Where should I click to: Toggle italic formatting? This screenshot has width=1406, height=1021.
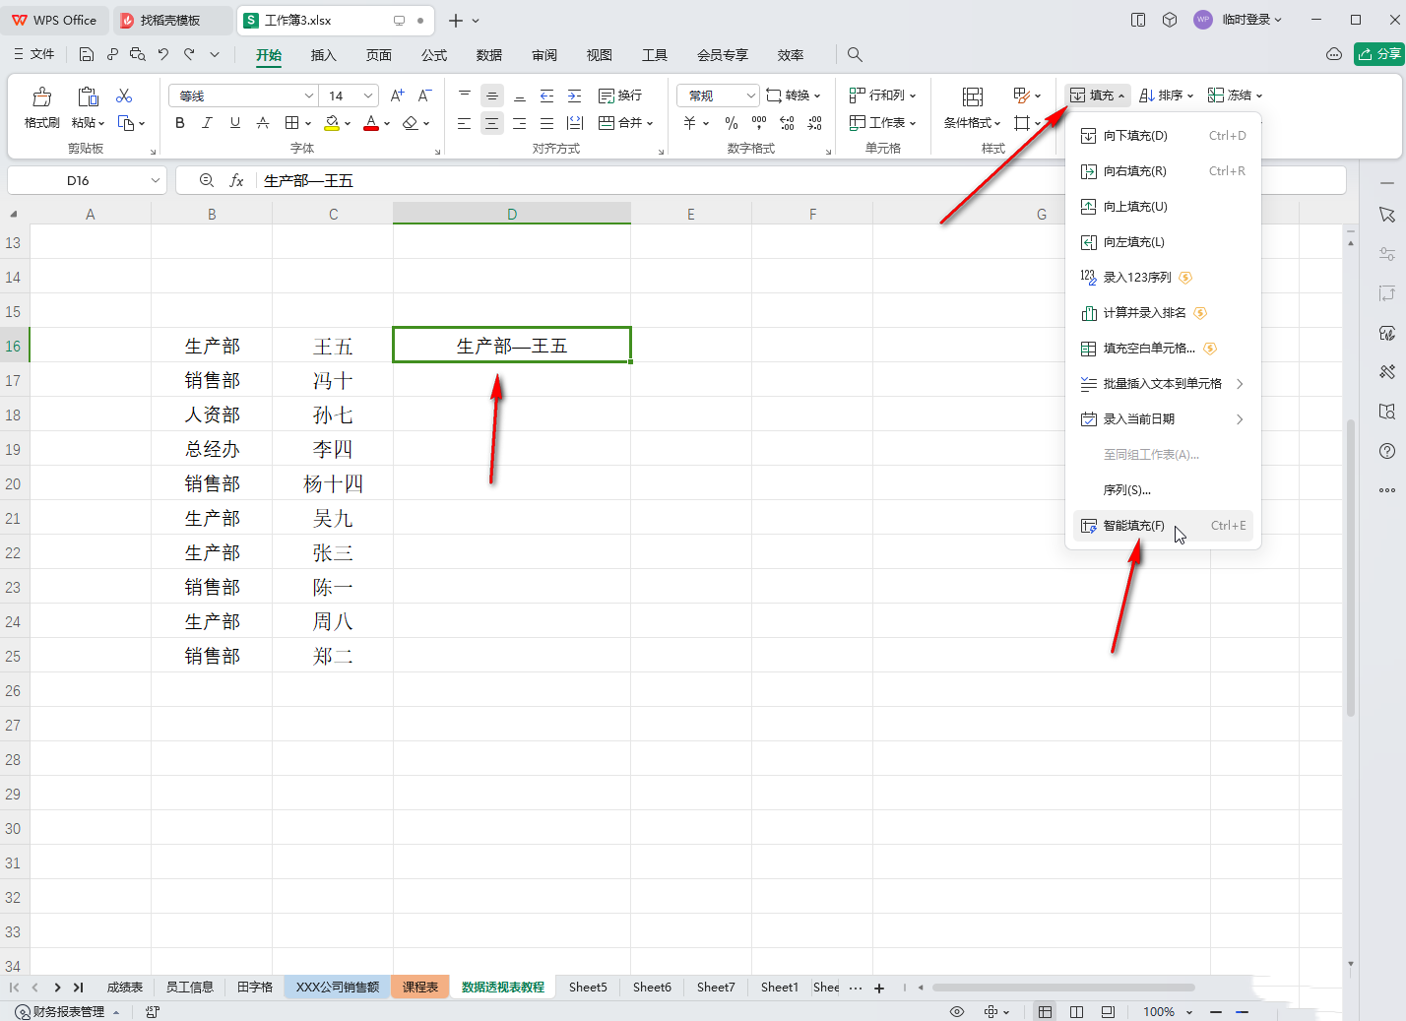point(207,122)
